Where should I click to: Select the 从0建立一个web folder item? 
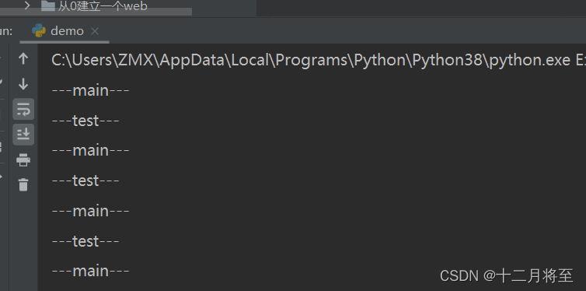click(x=103, y=6)
